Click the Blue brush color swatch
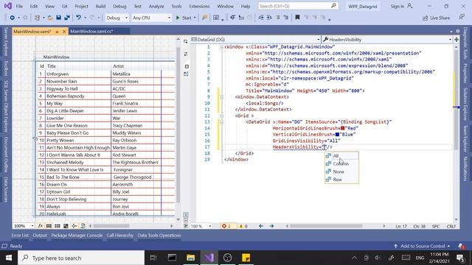The width and height of the screenshot is (472, 265). pos(337,134)
